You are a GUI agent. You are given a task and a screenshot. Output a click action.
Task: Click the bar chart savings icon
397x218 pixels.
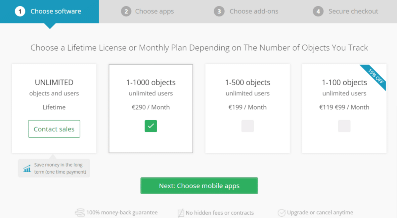pyautogui.click(x=27, y=168)
